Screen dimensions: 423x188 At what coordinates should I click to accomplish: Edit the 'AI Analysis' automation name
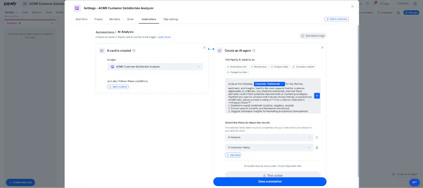tap(126, 32)
